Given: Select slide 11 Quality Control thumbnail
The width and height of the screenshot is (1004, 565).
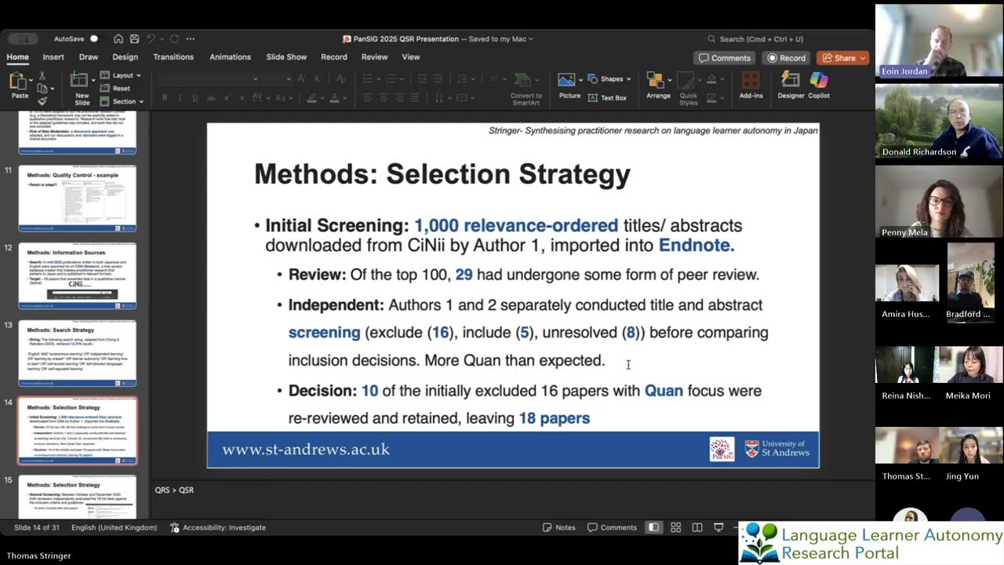Looking at the screenshot, I should (77, 199).
